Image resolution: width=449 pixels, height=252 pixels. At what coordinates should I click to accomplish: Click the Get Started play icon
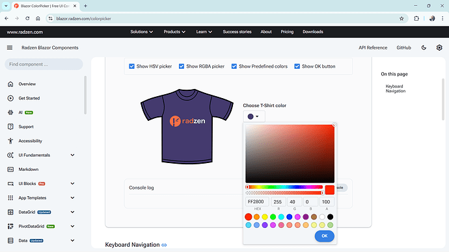(x=10, y=98)
